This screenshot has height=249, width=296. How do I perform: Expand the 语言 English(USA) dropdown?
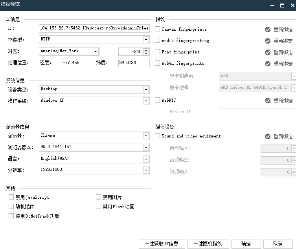point(146,159)
